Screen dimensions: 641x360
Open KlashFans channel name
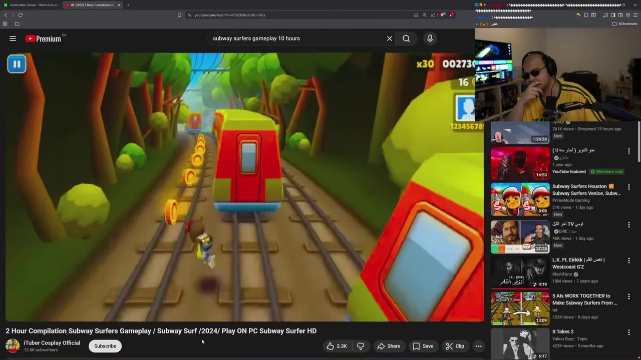[563, 274]
